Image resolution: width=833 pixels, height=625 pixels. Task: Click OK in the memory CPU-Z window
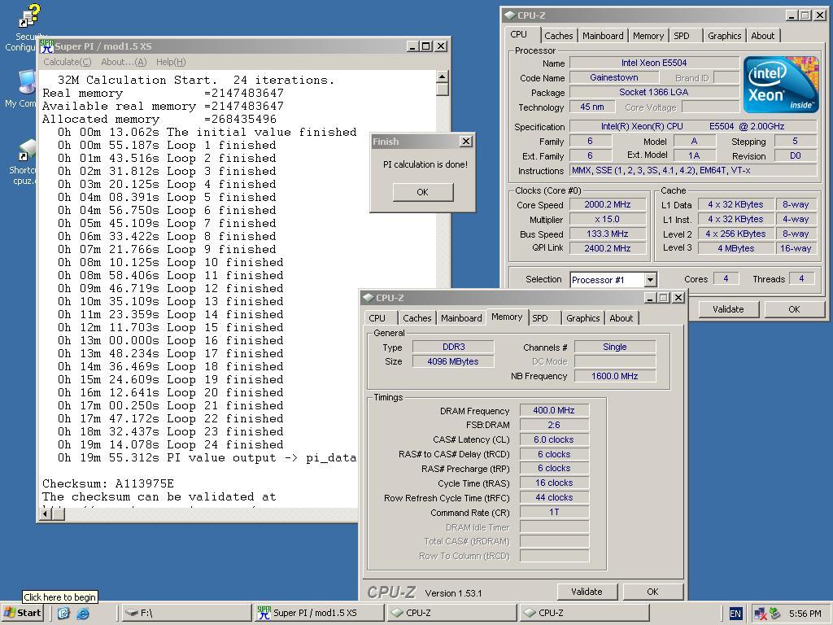(652, 592)
